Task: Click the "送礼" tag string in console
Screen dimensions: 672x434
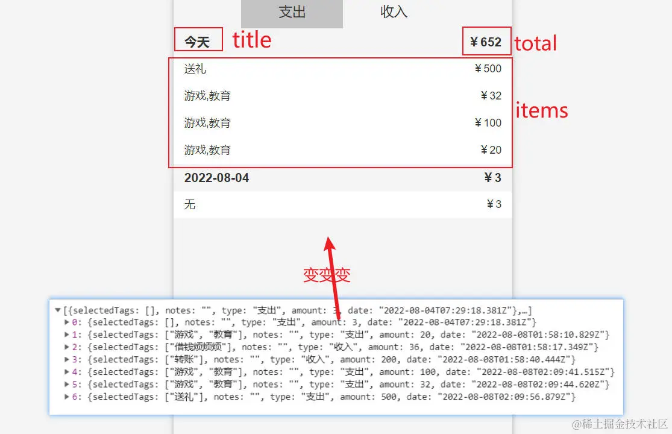Action: tap(184, 397)
